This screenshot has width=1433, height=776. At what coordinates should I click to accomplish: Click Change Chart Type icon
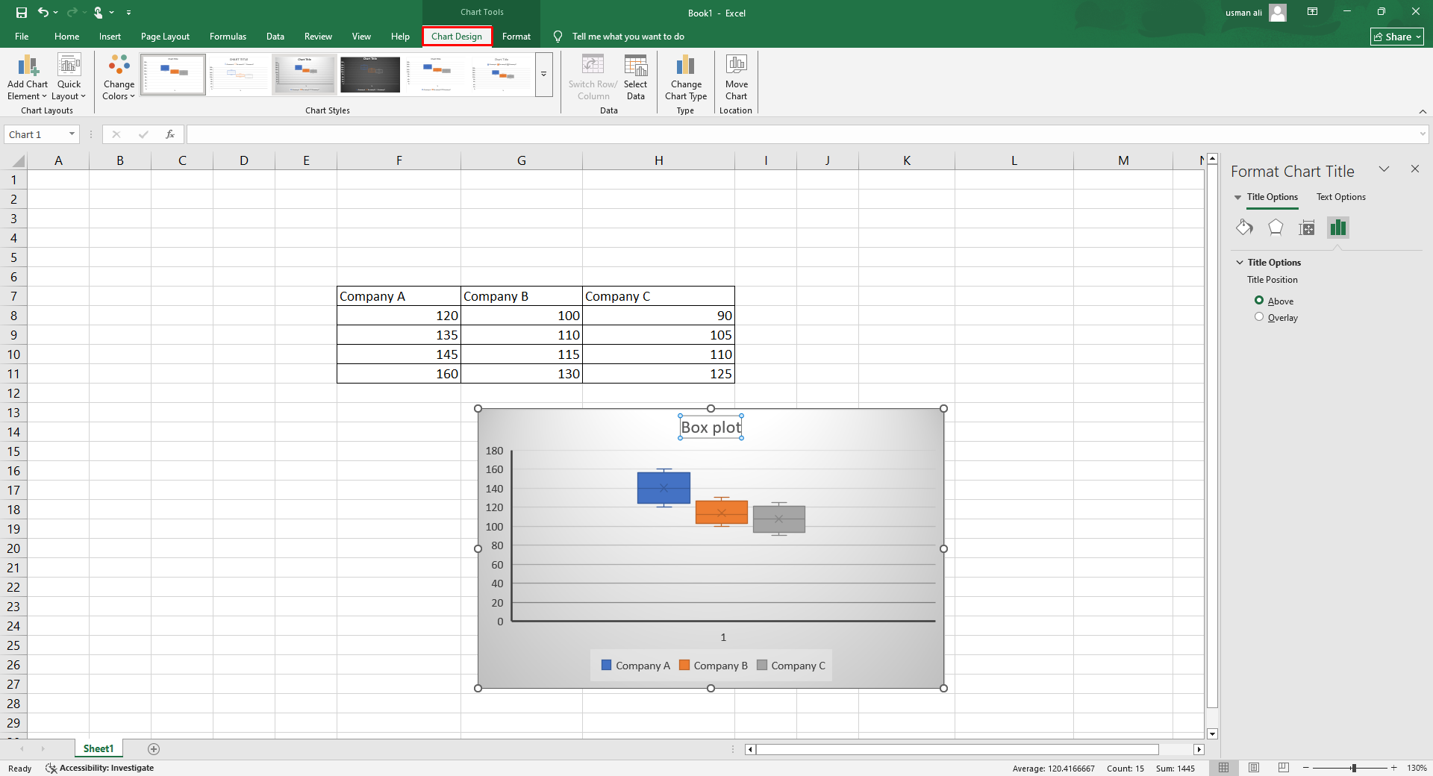[686, 65]
